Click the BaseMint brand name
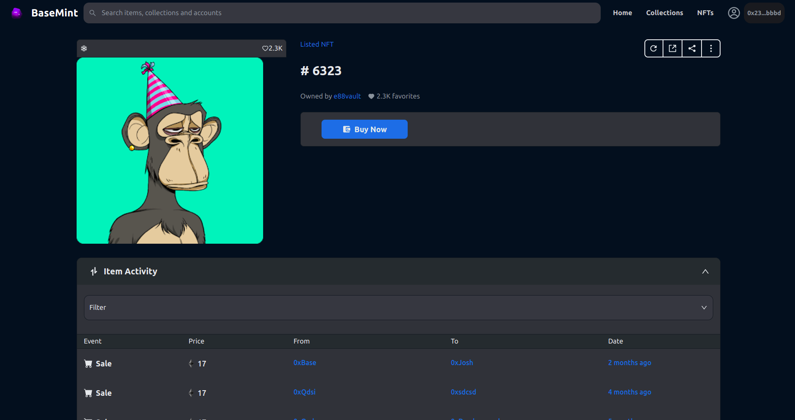795x420 pixels. pos(55,13)
